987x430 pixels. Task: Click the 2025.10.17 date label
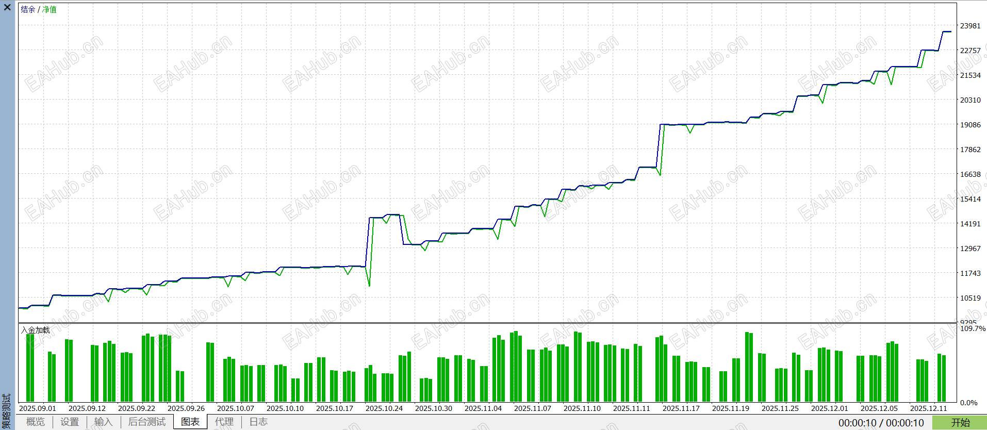click(335, 408)
